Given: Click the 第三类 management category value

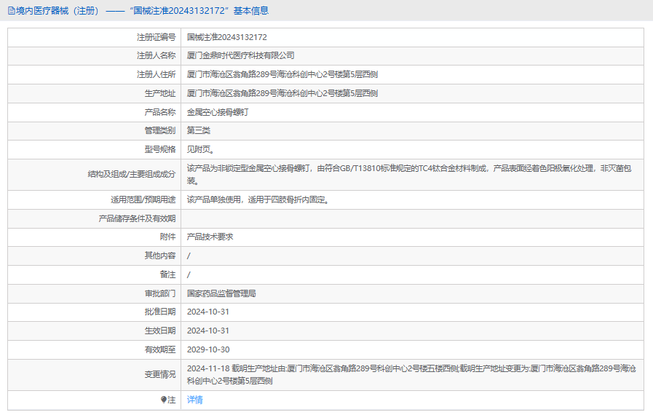Looking at the screenshot, I should click(199, 131).
